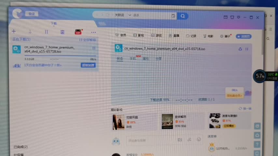Open the dropdown menu triangle in title bar
This screenshot has height=156, width=278.
pos(239,17)
